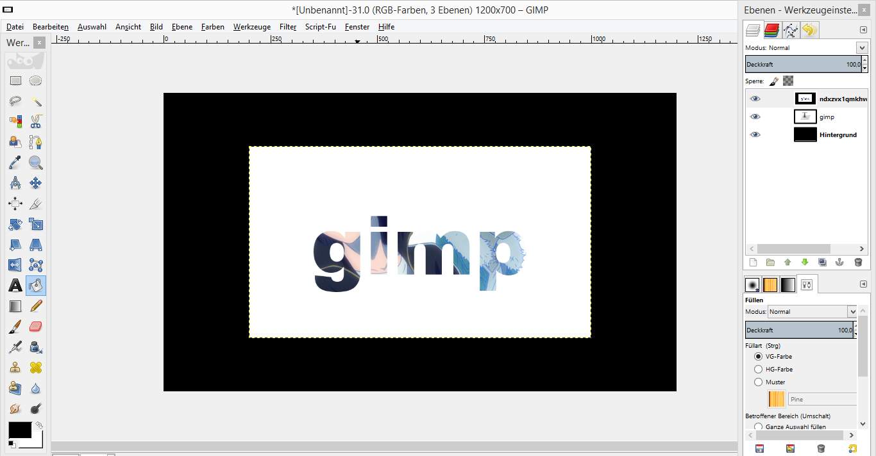Create a new layer in the Ebenen panel
This screenshot has width=876, height=456.
coord(754,262)
